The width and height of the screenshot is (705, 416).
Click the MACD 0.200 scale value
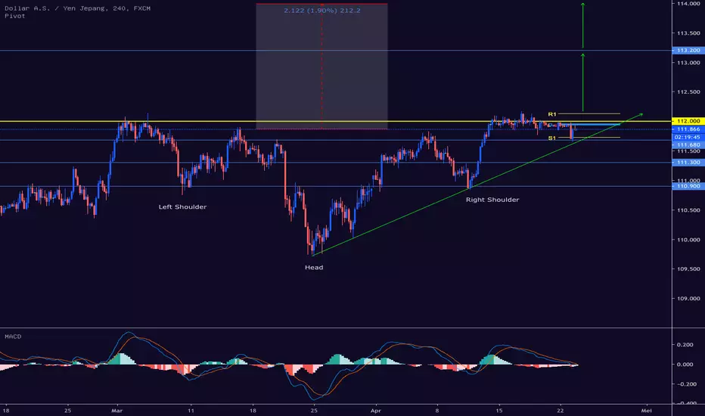pyautogui.click(x=685, y=345)
